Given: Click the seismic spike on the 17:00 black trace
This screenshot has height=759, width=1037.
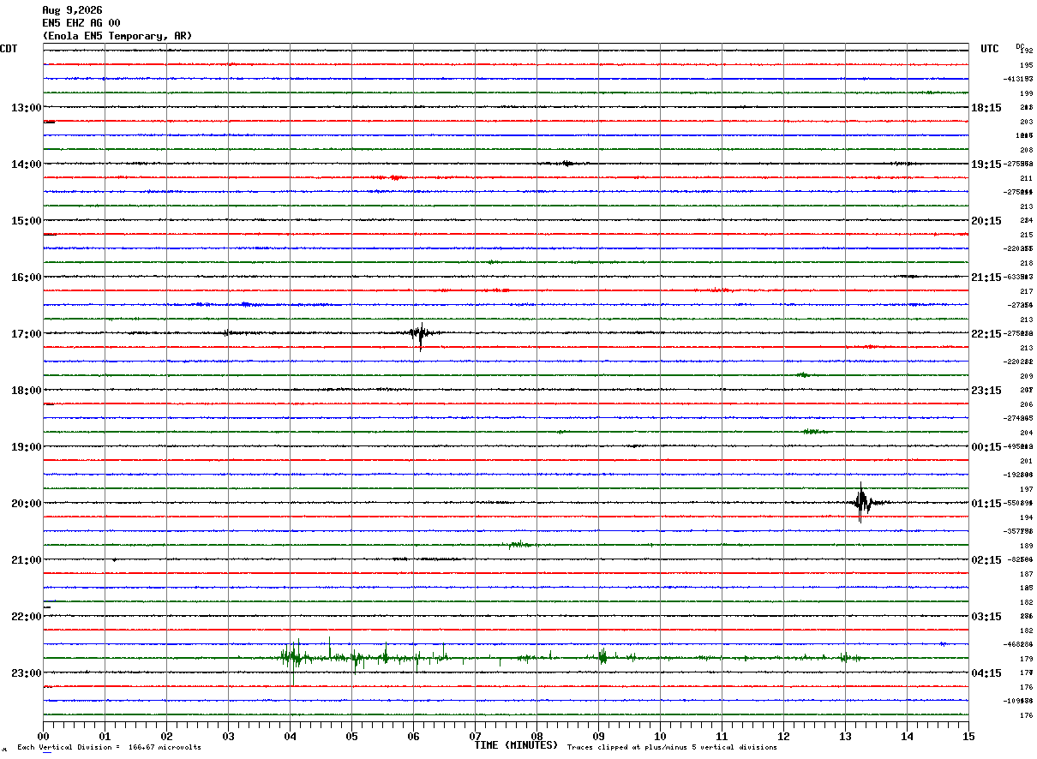Looking at the screenshot, I should coord(421,334).
